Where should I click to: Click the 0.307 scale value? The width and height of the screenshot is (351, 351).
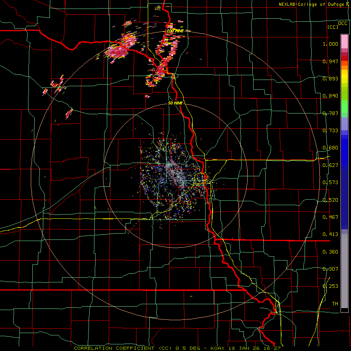click(x=330, y=269)
